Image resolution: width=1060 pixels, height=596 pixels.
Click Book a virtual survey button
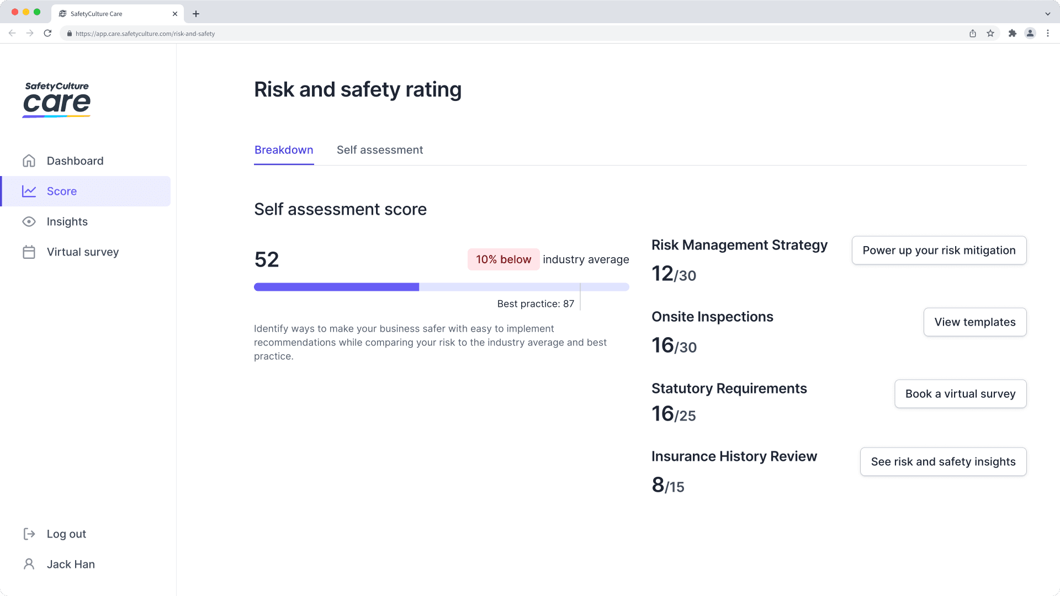point(960,393)
